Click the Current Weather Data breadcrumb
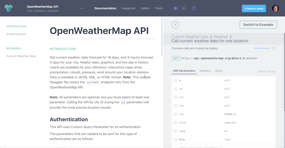Viewport: 285px width, 148px height. pyautogui.click(x=190, y=37)
